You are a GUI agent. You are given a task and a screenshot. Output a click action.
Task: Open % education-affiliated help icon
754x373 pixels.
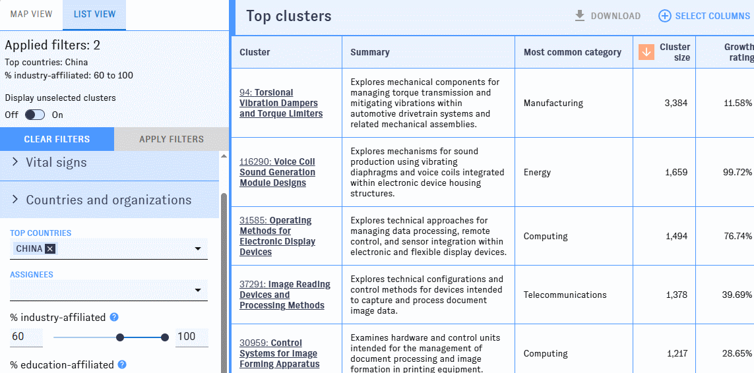(x=122, y=365)
